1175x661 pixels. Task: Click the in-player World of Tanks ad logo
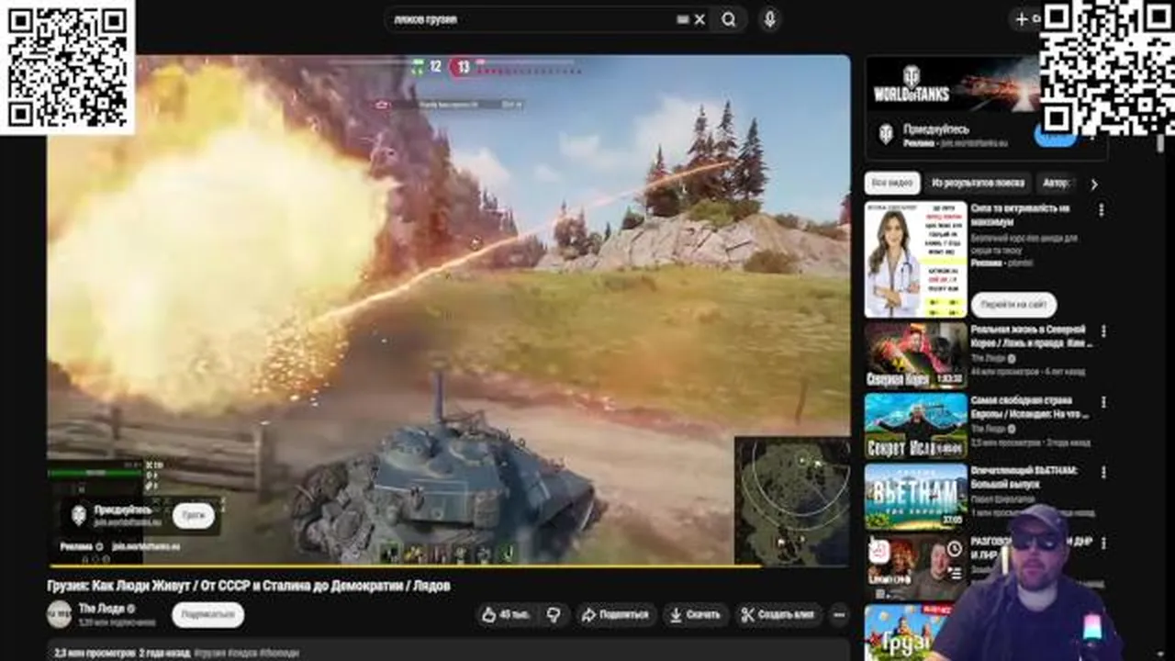[79, 515]
